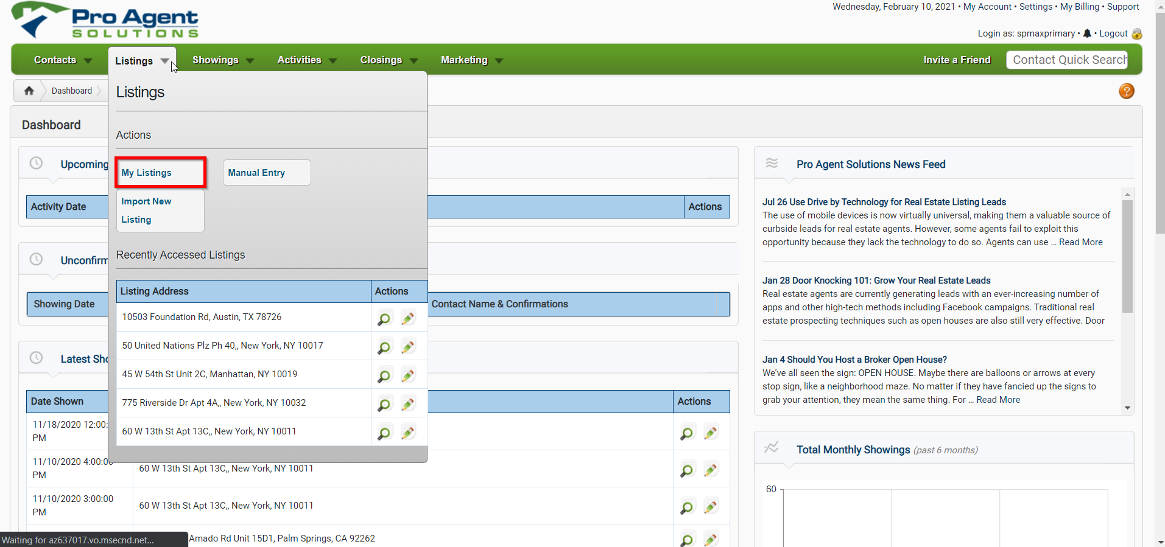1165x547 pixels.
Task: Edit Amado Rd Palm Springs showing pencil
Action: pos(710,539)
